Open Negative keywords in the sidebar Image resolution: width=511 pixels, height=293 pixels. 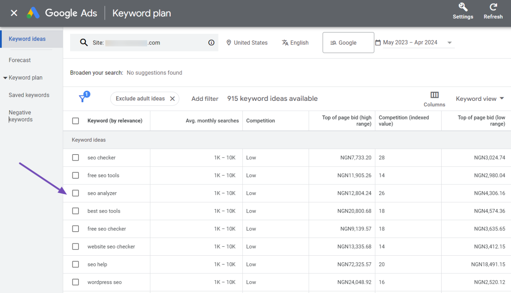[21, 116]
